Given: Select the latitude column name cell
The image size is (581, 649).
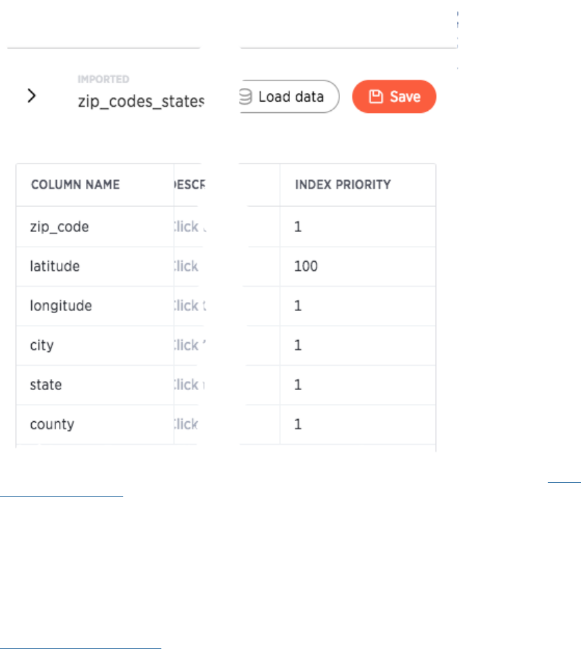Looking at the screenshot, I should (x=55, y=266).
